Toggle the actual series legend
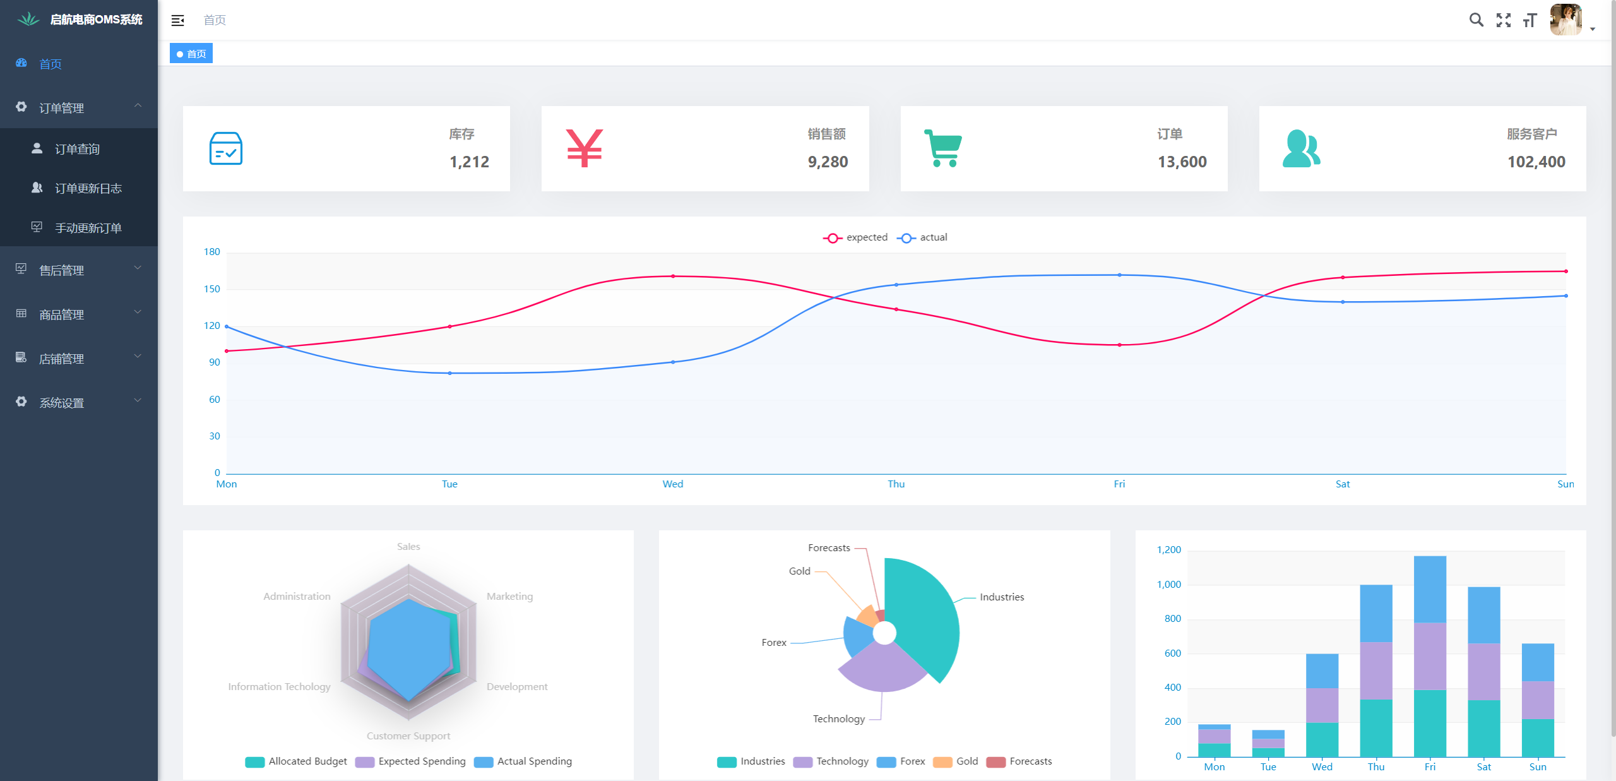Viewport: 1616px width, 781px height. (x=922, y=237)
